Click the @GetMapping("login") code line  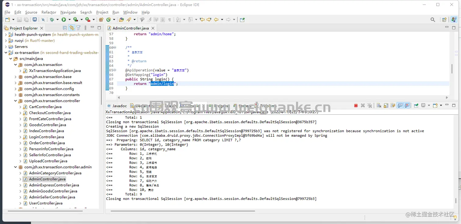tap(146, 75)
